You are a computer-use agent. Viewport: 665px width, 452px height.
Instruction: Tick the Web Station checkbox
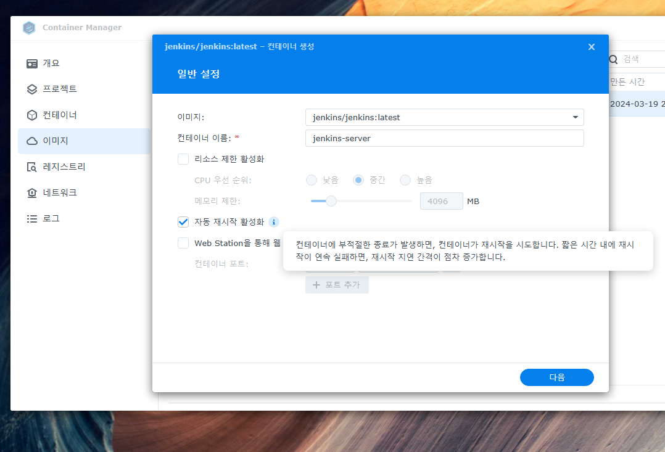point(183,243)
